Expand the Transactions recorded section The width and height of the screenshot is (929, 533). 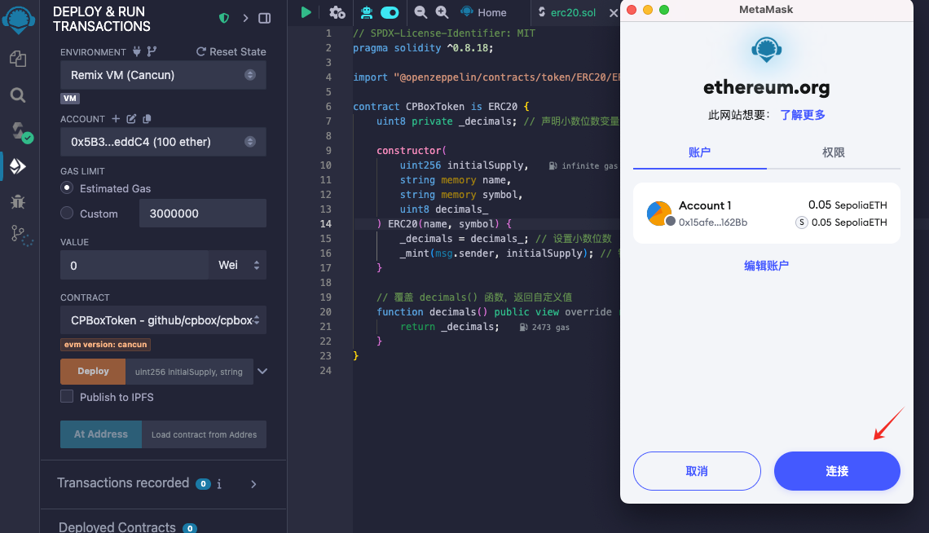coord(253,484)
